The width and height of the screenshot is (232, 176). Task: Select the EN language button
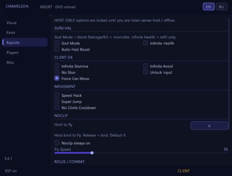(x=208, y=7)
